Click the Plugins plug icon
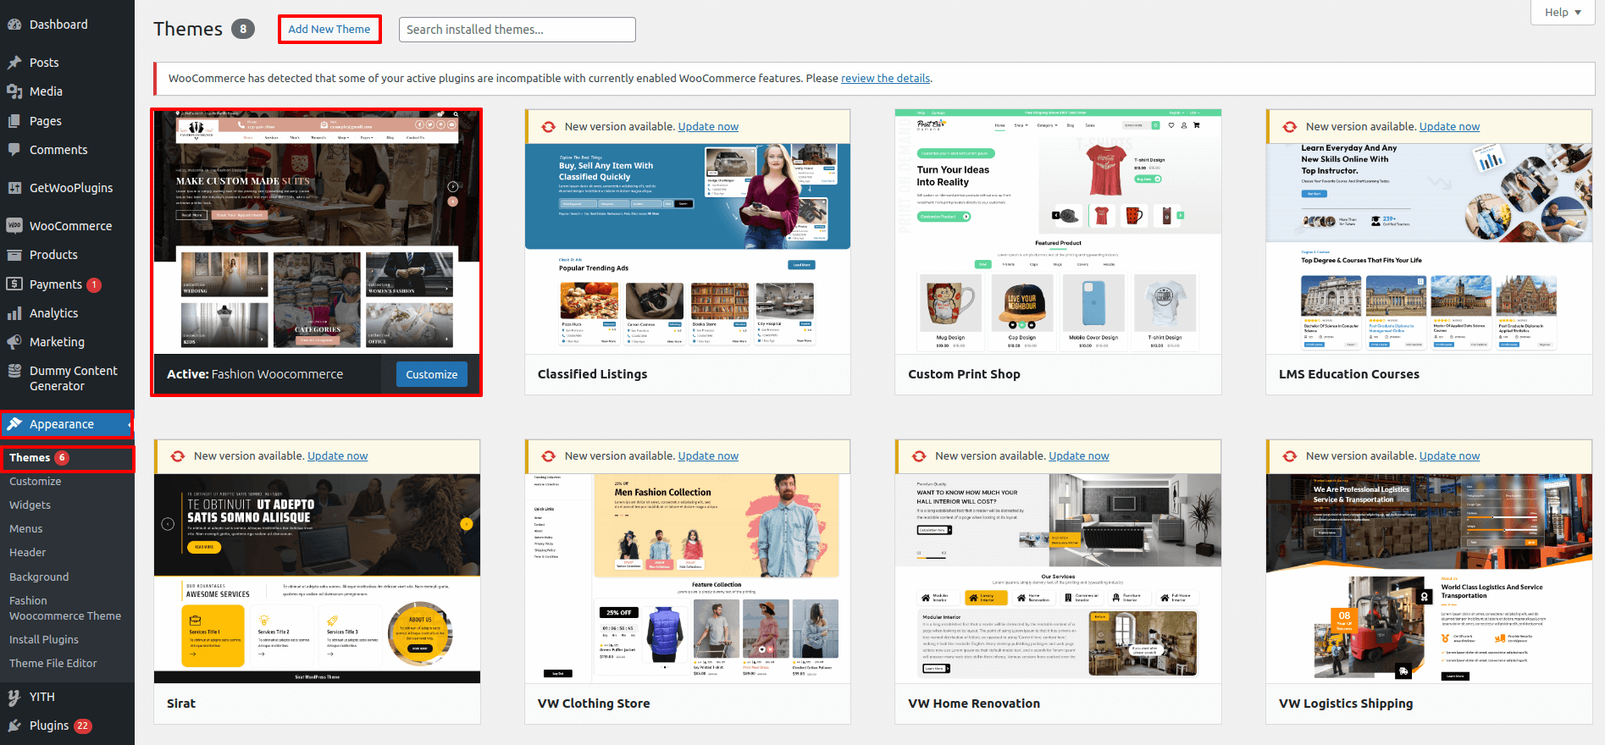 coord(14,726)
